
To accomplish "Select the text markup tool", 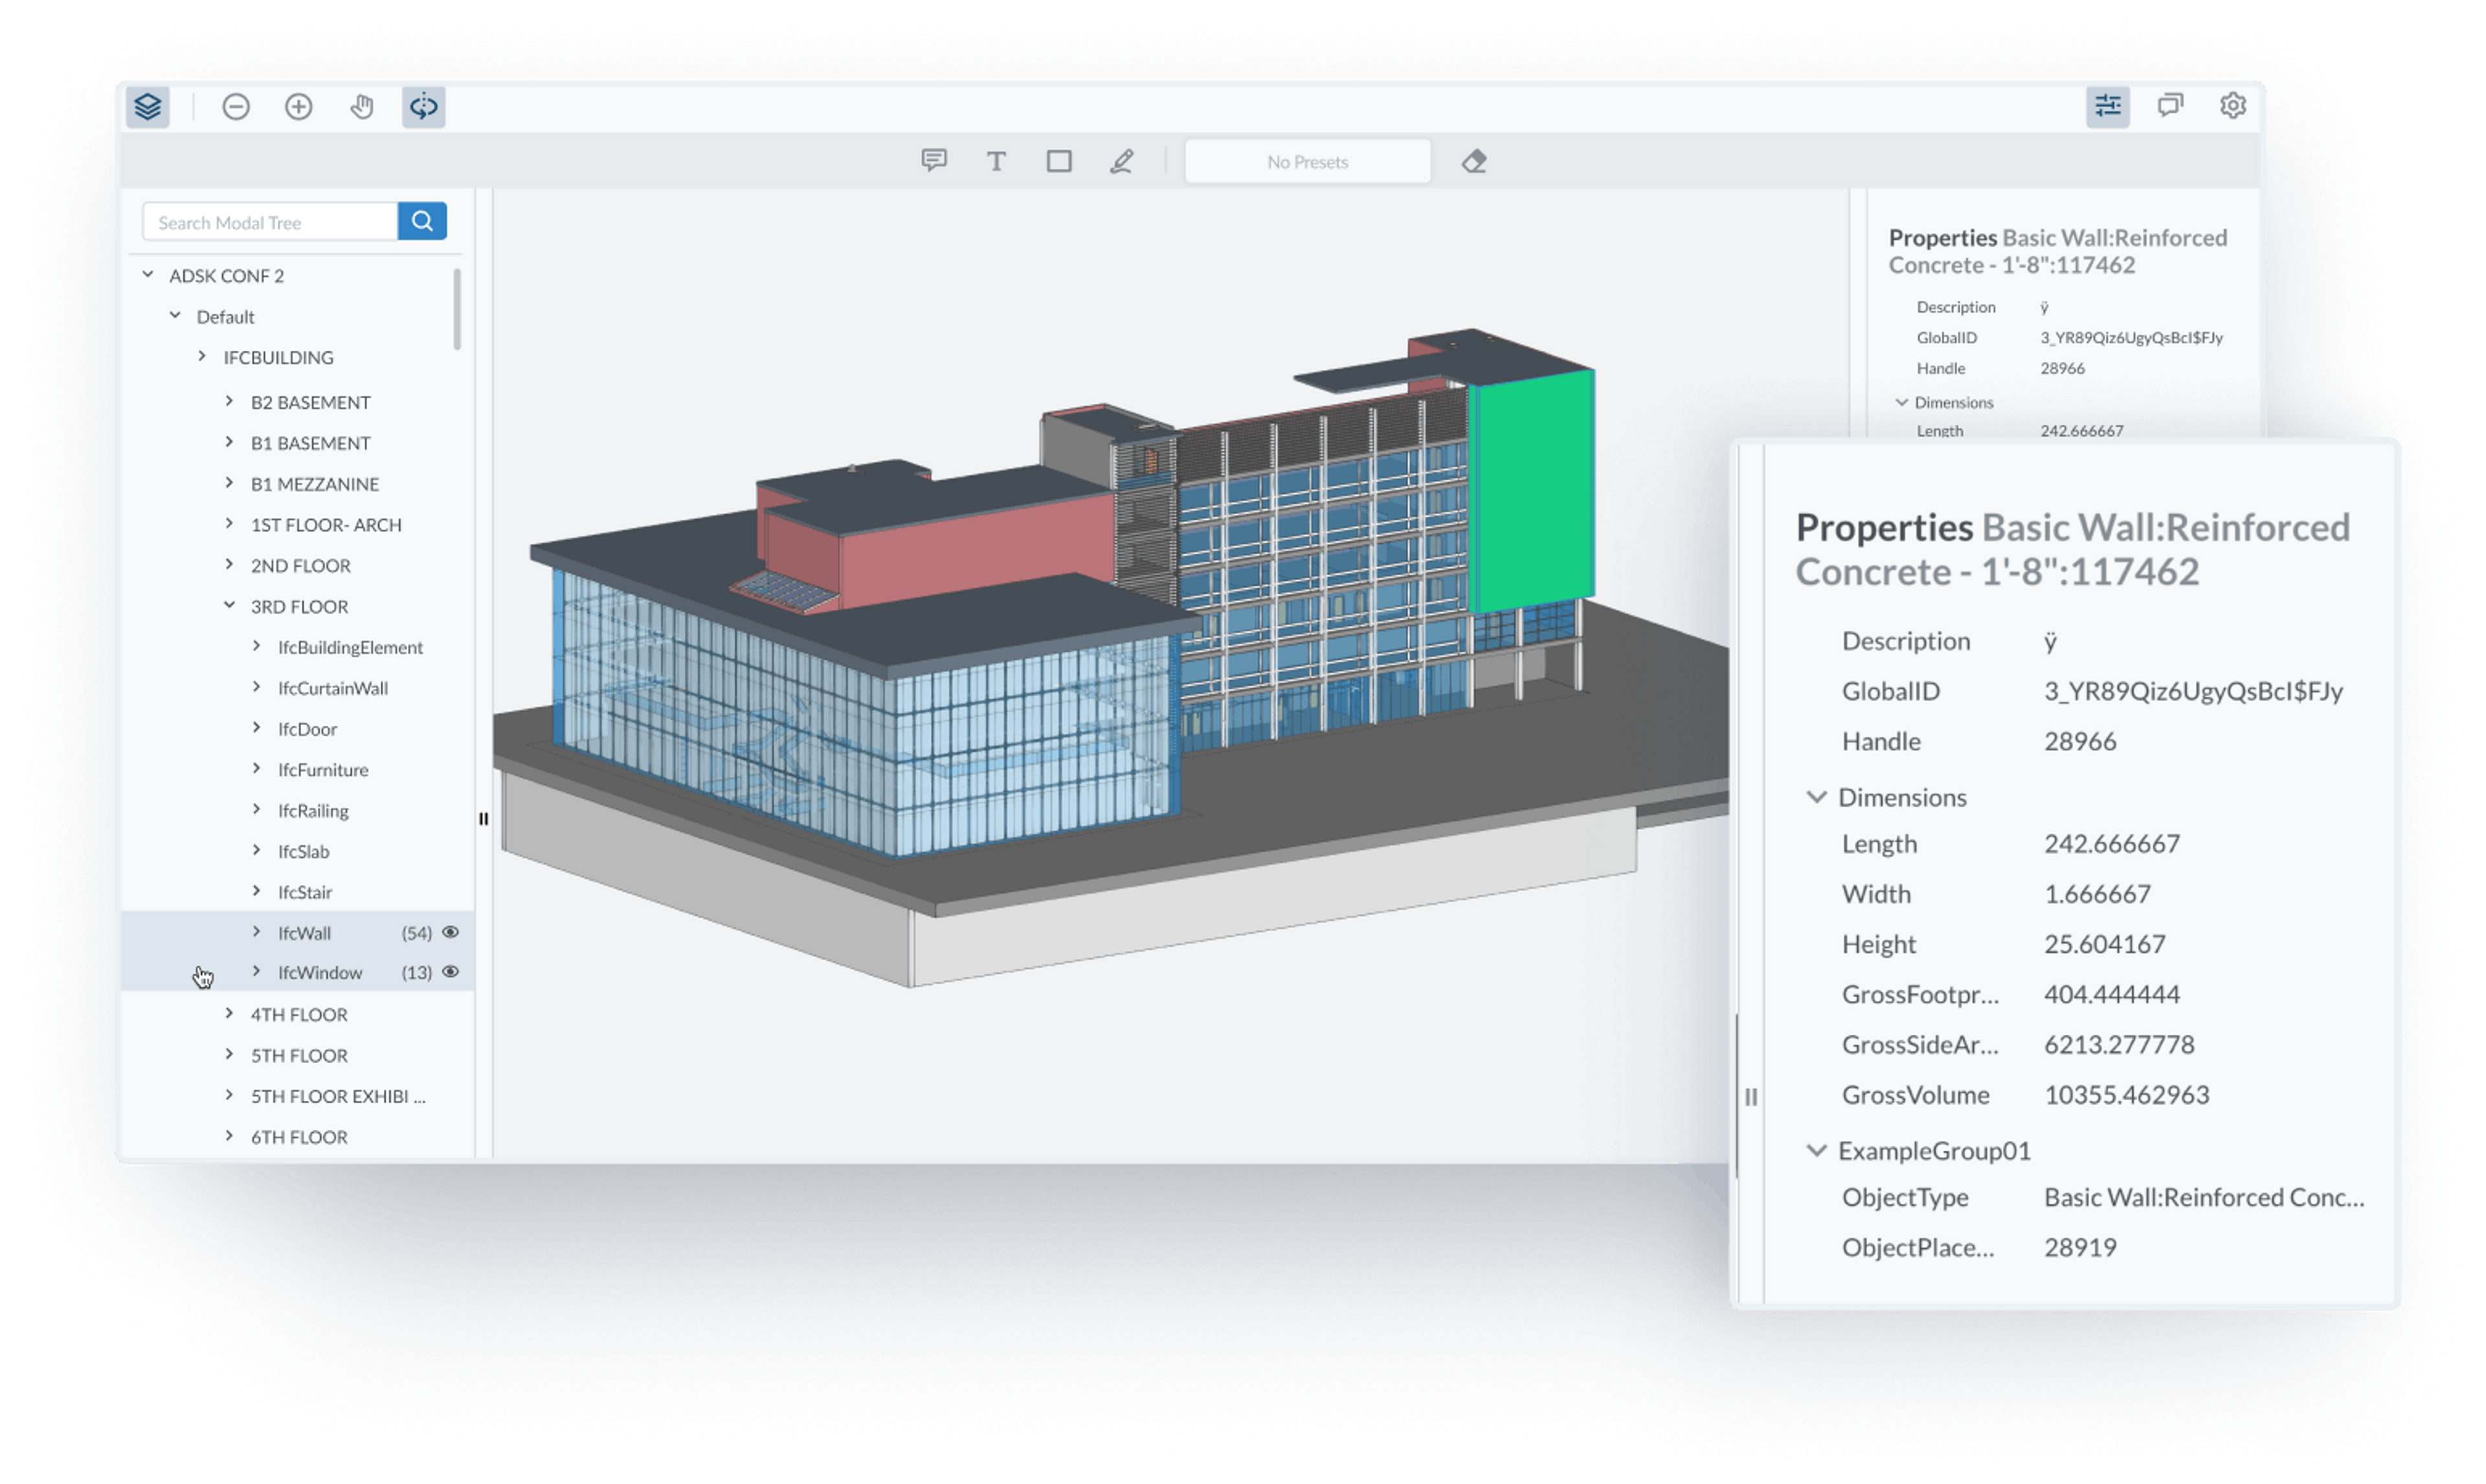I will 996,161.
